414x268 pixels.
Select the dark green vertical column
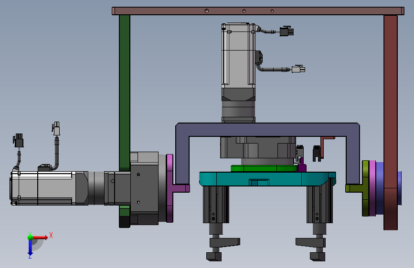pyautogui.click(x=125, y=93)
